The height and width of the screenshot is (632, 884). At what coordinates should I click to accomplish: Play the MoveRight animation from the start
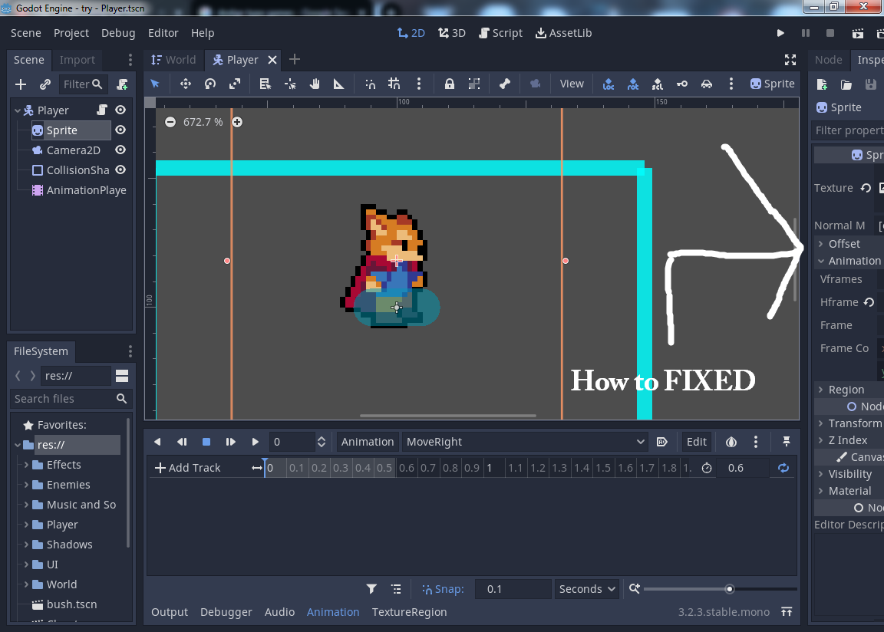point(231,442)
